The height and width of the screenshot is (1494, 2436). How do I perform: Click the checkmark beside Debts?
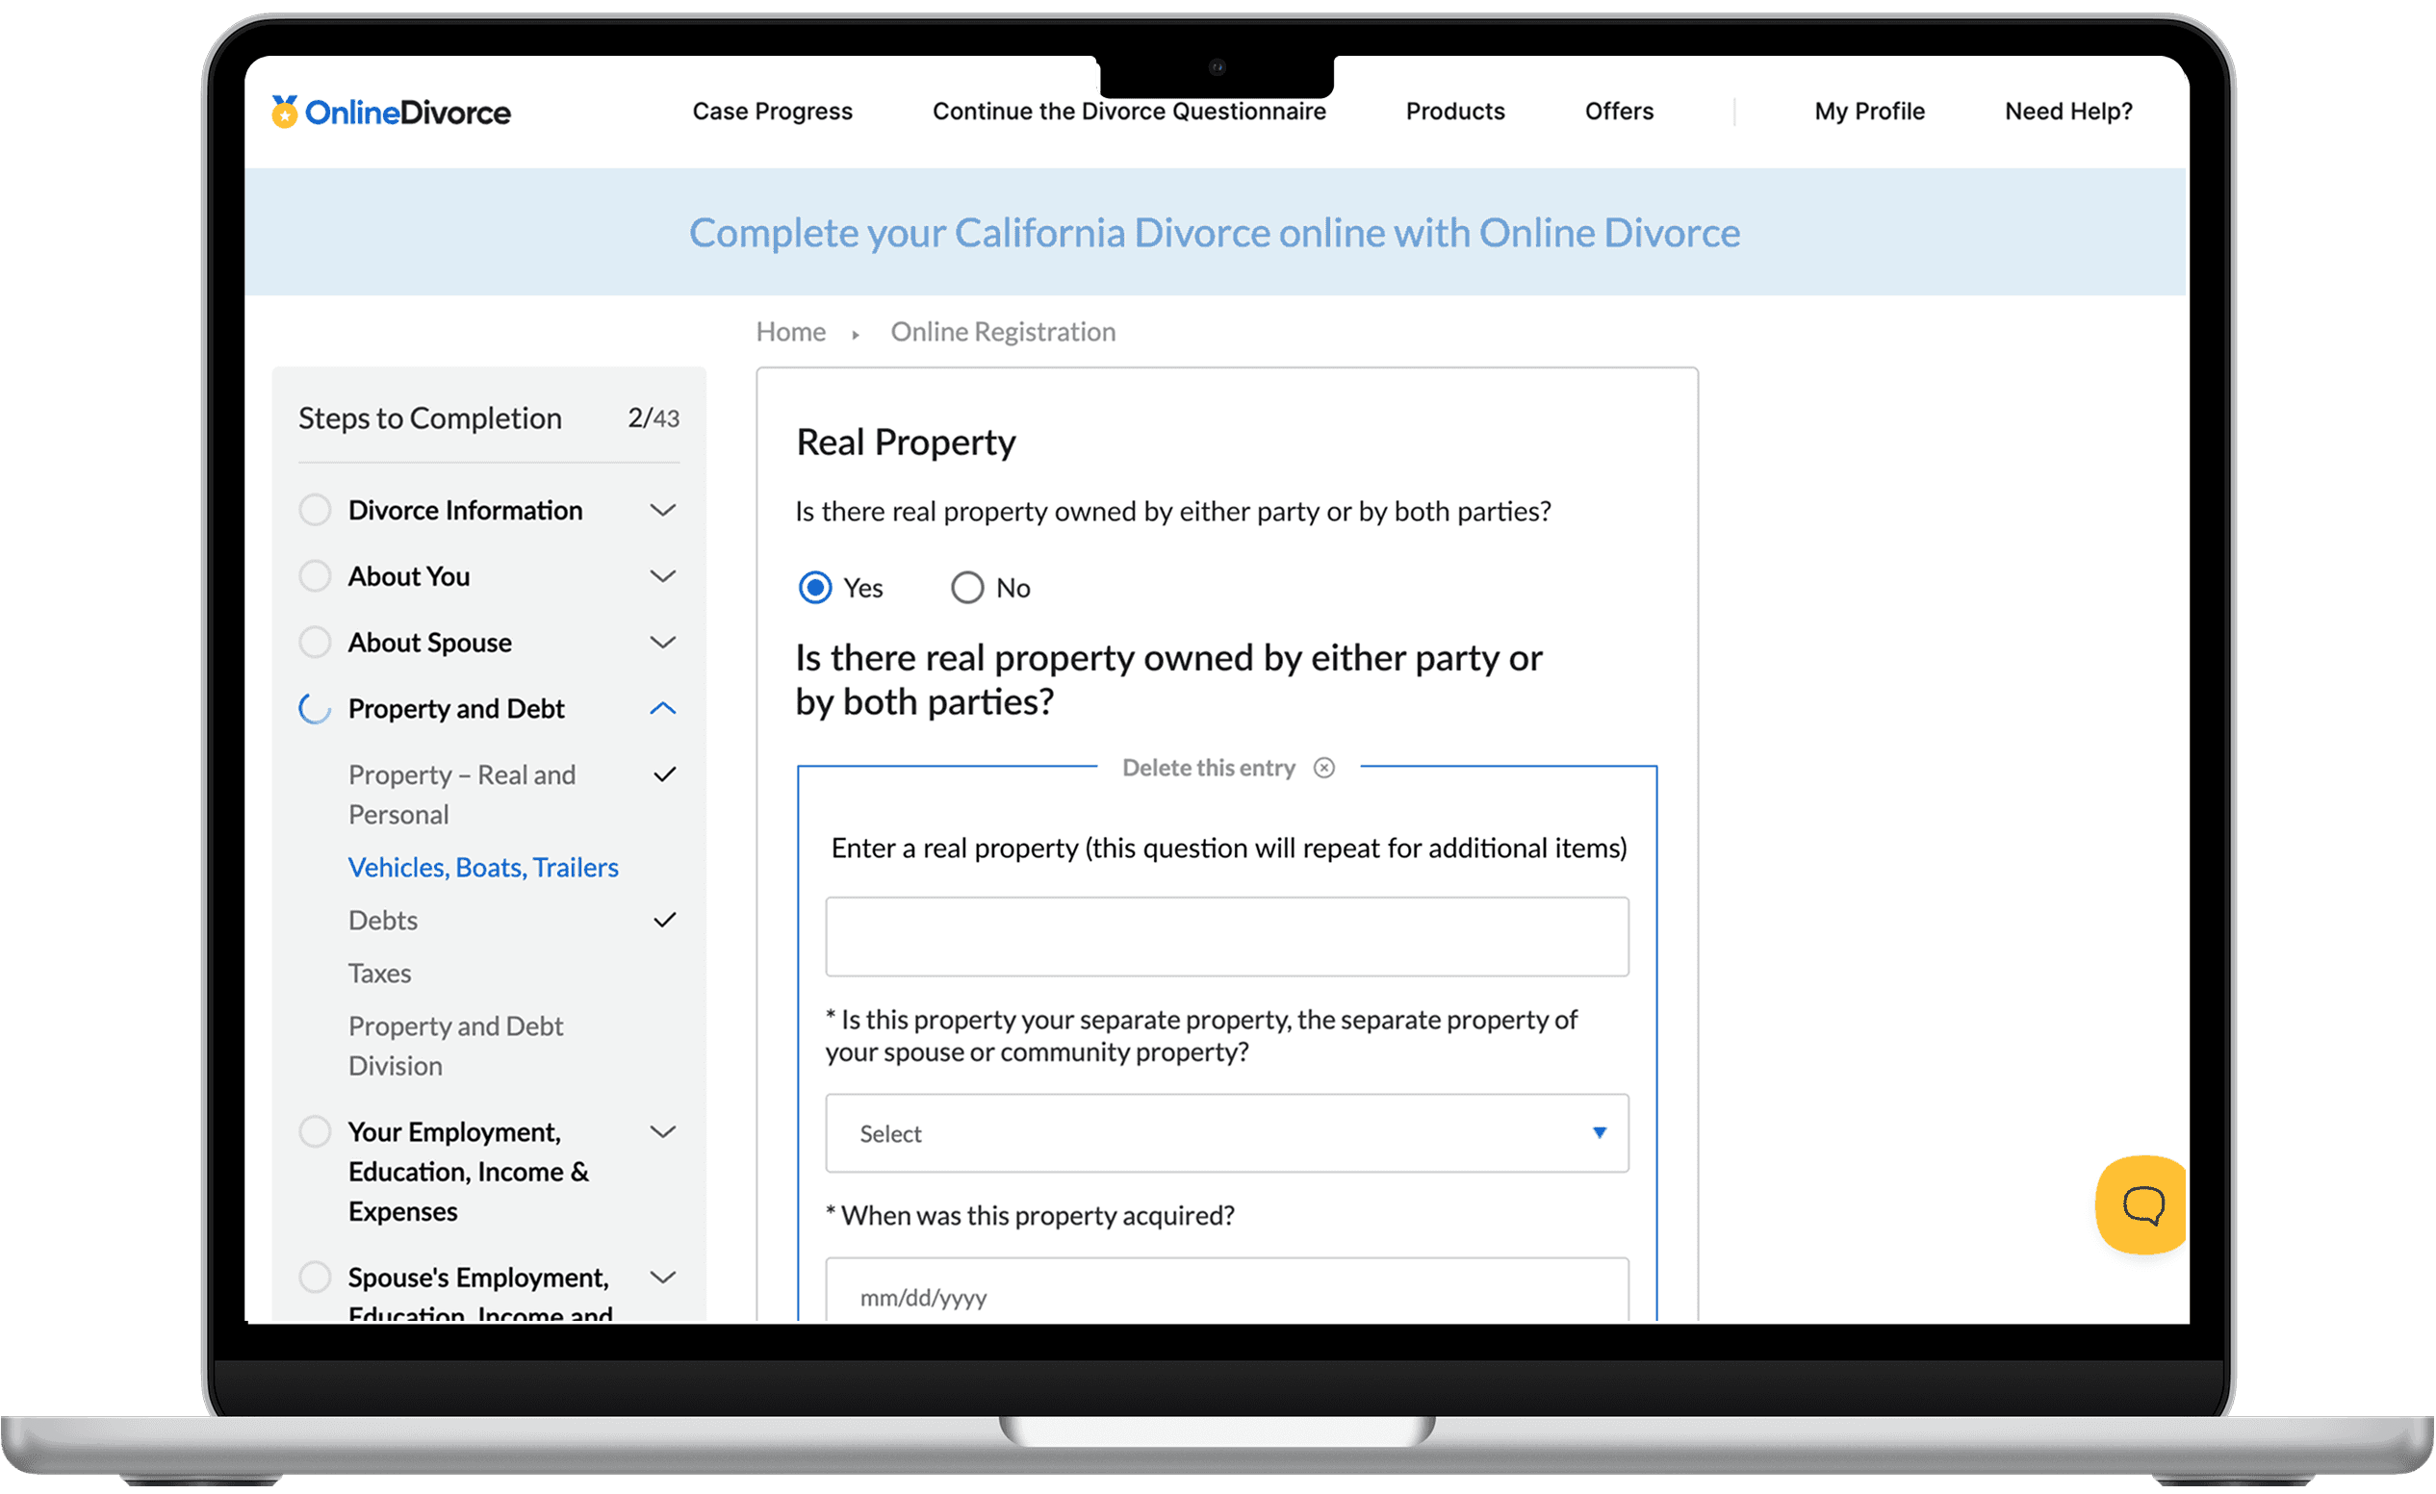click(666, 920)
